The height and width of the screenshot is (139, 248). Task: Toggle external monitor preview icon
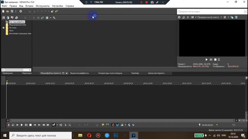pyautogui.click(x=183, y=17)
